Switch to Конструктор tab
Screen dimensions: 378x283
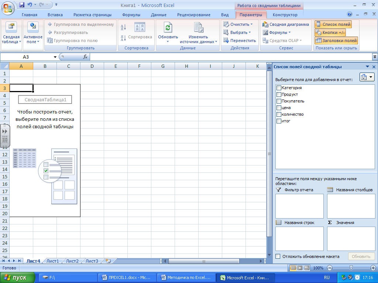tap(285, 15)
